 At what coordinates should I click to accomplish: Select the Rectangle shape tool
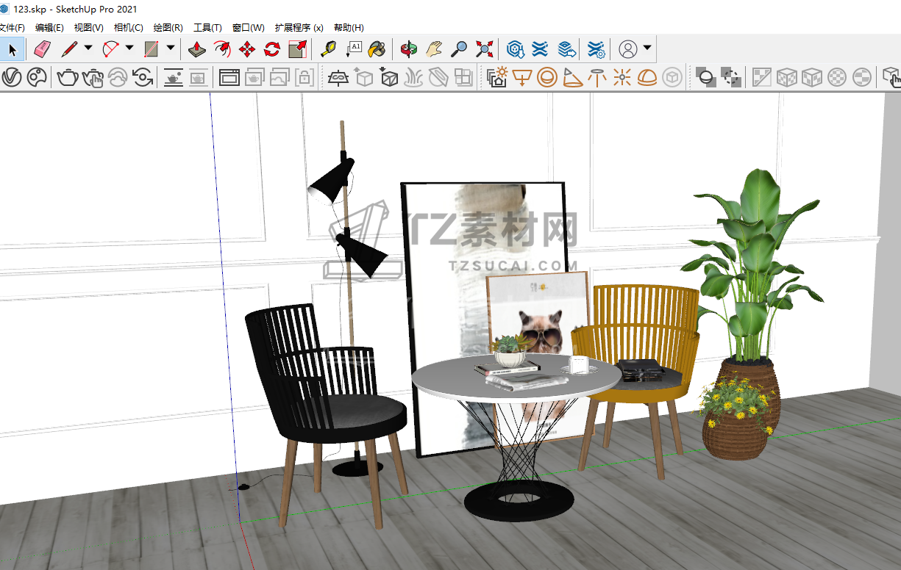point(152,49)
